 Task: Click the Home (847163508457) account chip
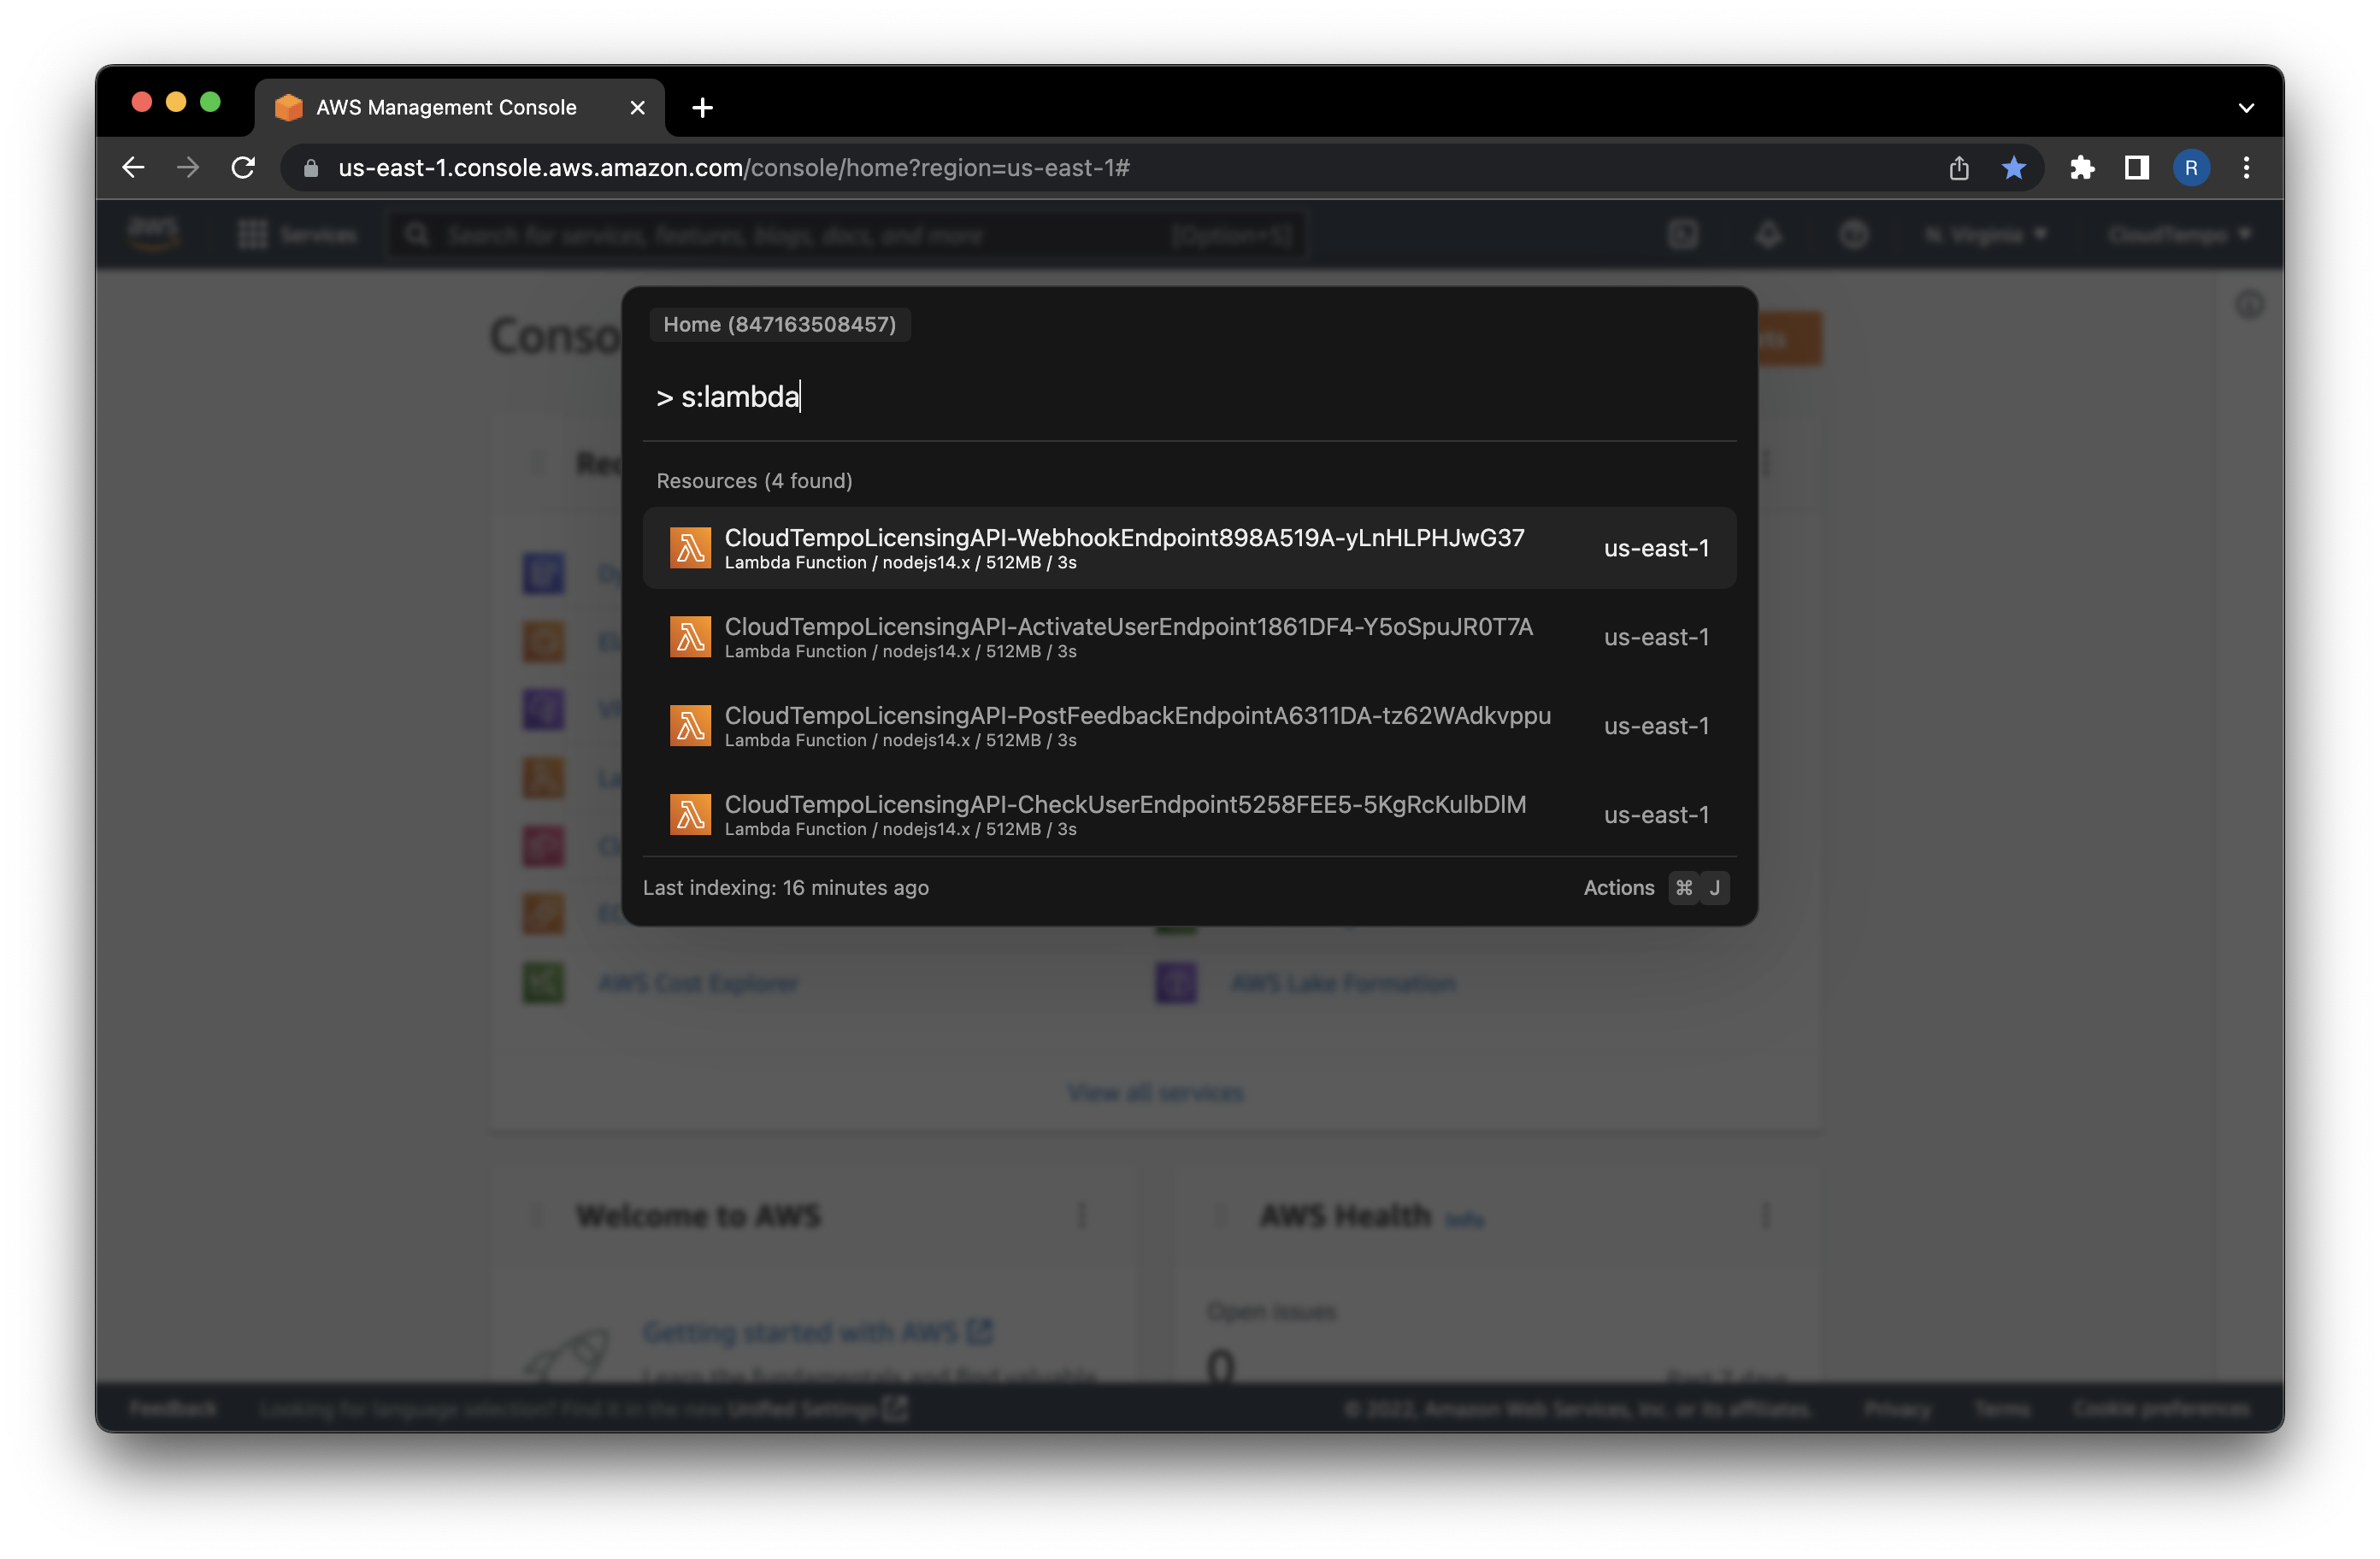(x=780, y=324)
